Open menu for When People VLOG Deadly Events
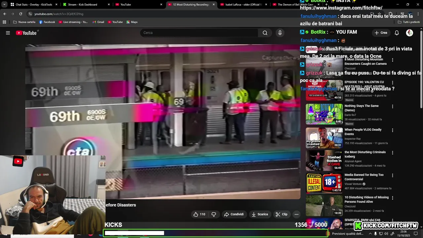 click(393, 130)
